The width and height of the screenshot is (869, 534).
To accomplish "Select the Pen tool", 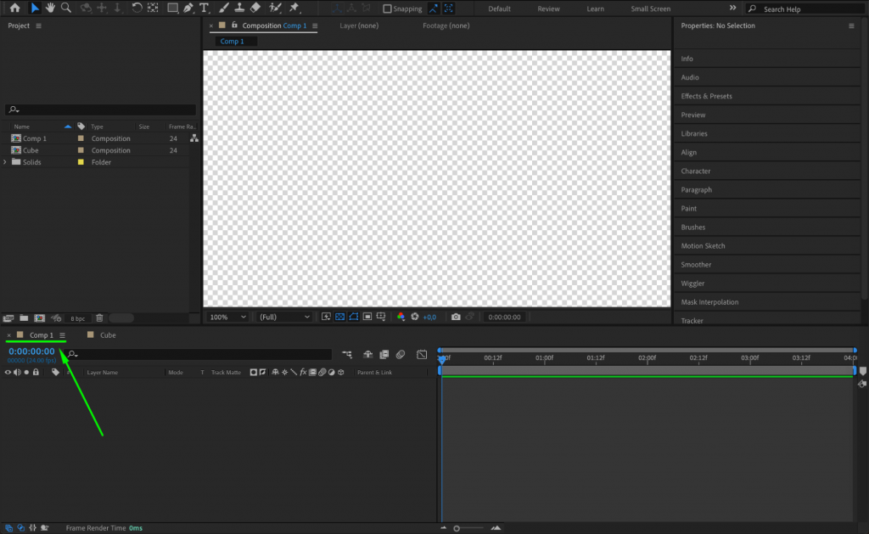I will click(x=187, y=8).
